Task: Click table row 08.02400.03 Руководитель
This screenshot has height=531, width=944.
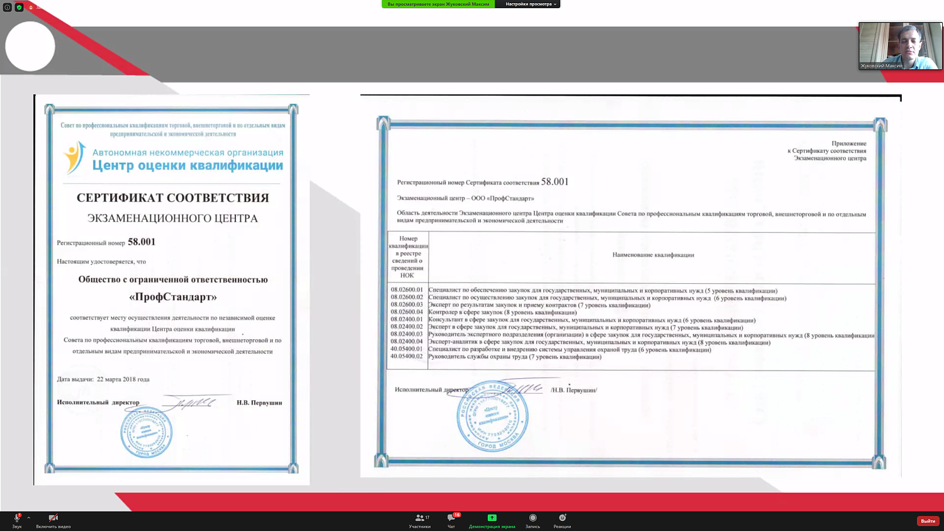Action: pos(631,335)
